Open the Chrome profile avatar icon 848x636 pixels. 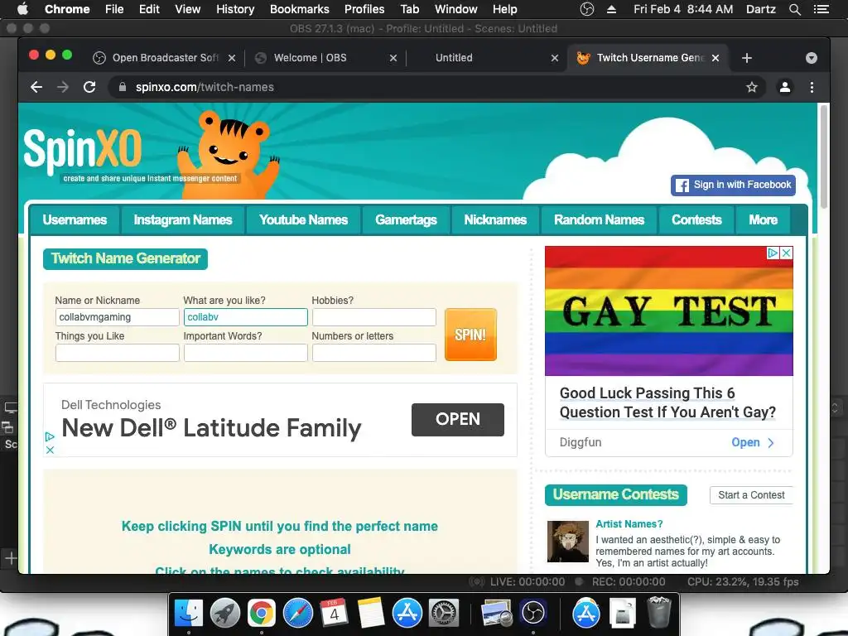click(785, 87)
